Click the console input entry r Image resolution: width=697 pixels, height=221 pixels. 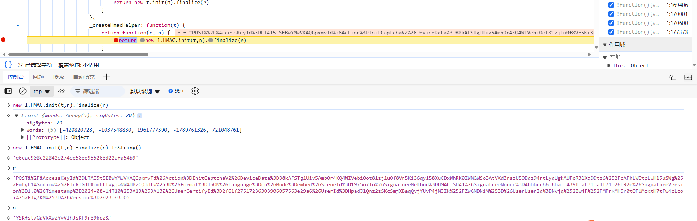(14, 168)
